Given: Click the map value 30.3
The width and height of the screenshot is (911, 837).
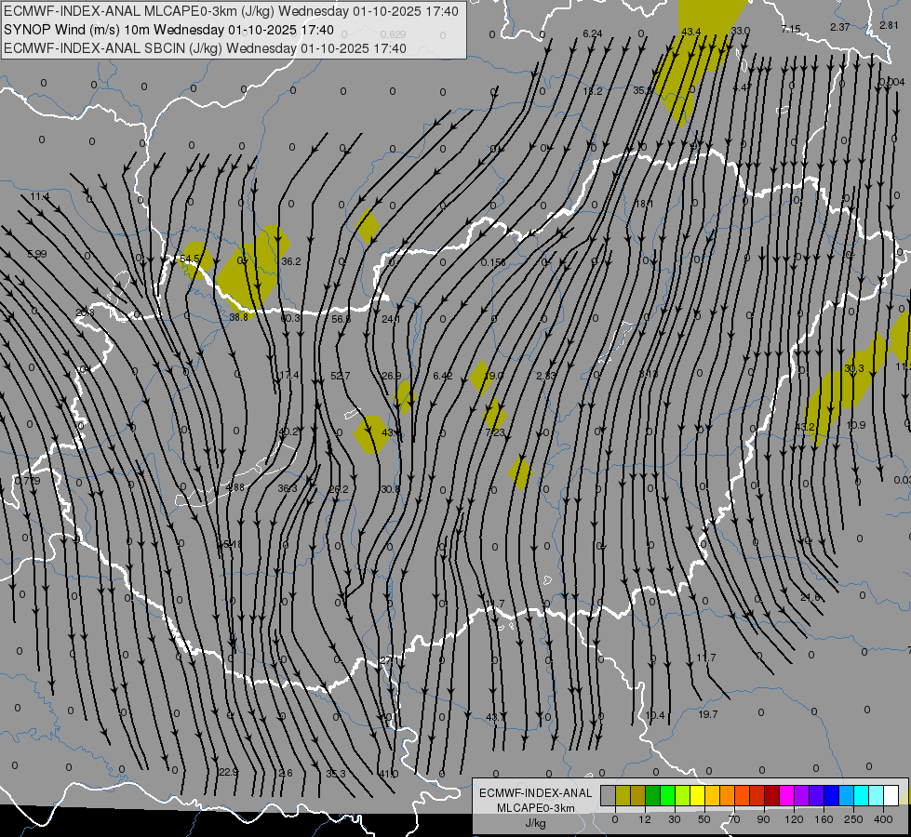Looking at the screenshot, I should [x=854, y=368].
